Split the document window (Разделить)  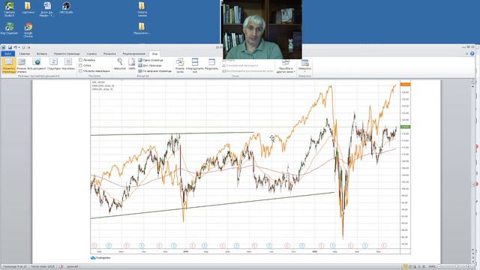[x=211, y=64]
